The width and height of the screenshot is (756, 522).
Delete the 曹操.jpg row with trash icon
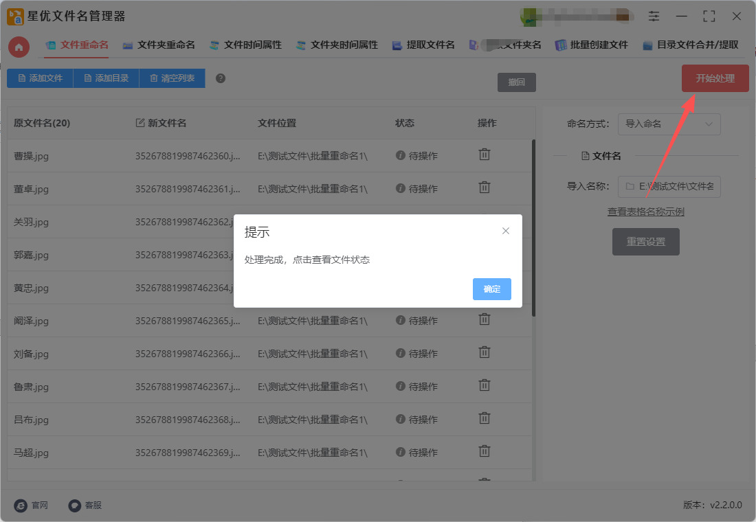pyautogui.click(x=485, y=155)
